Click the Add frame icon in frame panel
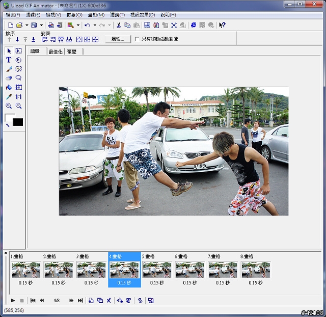326x317 pixels. coord(91,300)
